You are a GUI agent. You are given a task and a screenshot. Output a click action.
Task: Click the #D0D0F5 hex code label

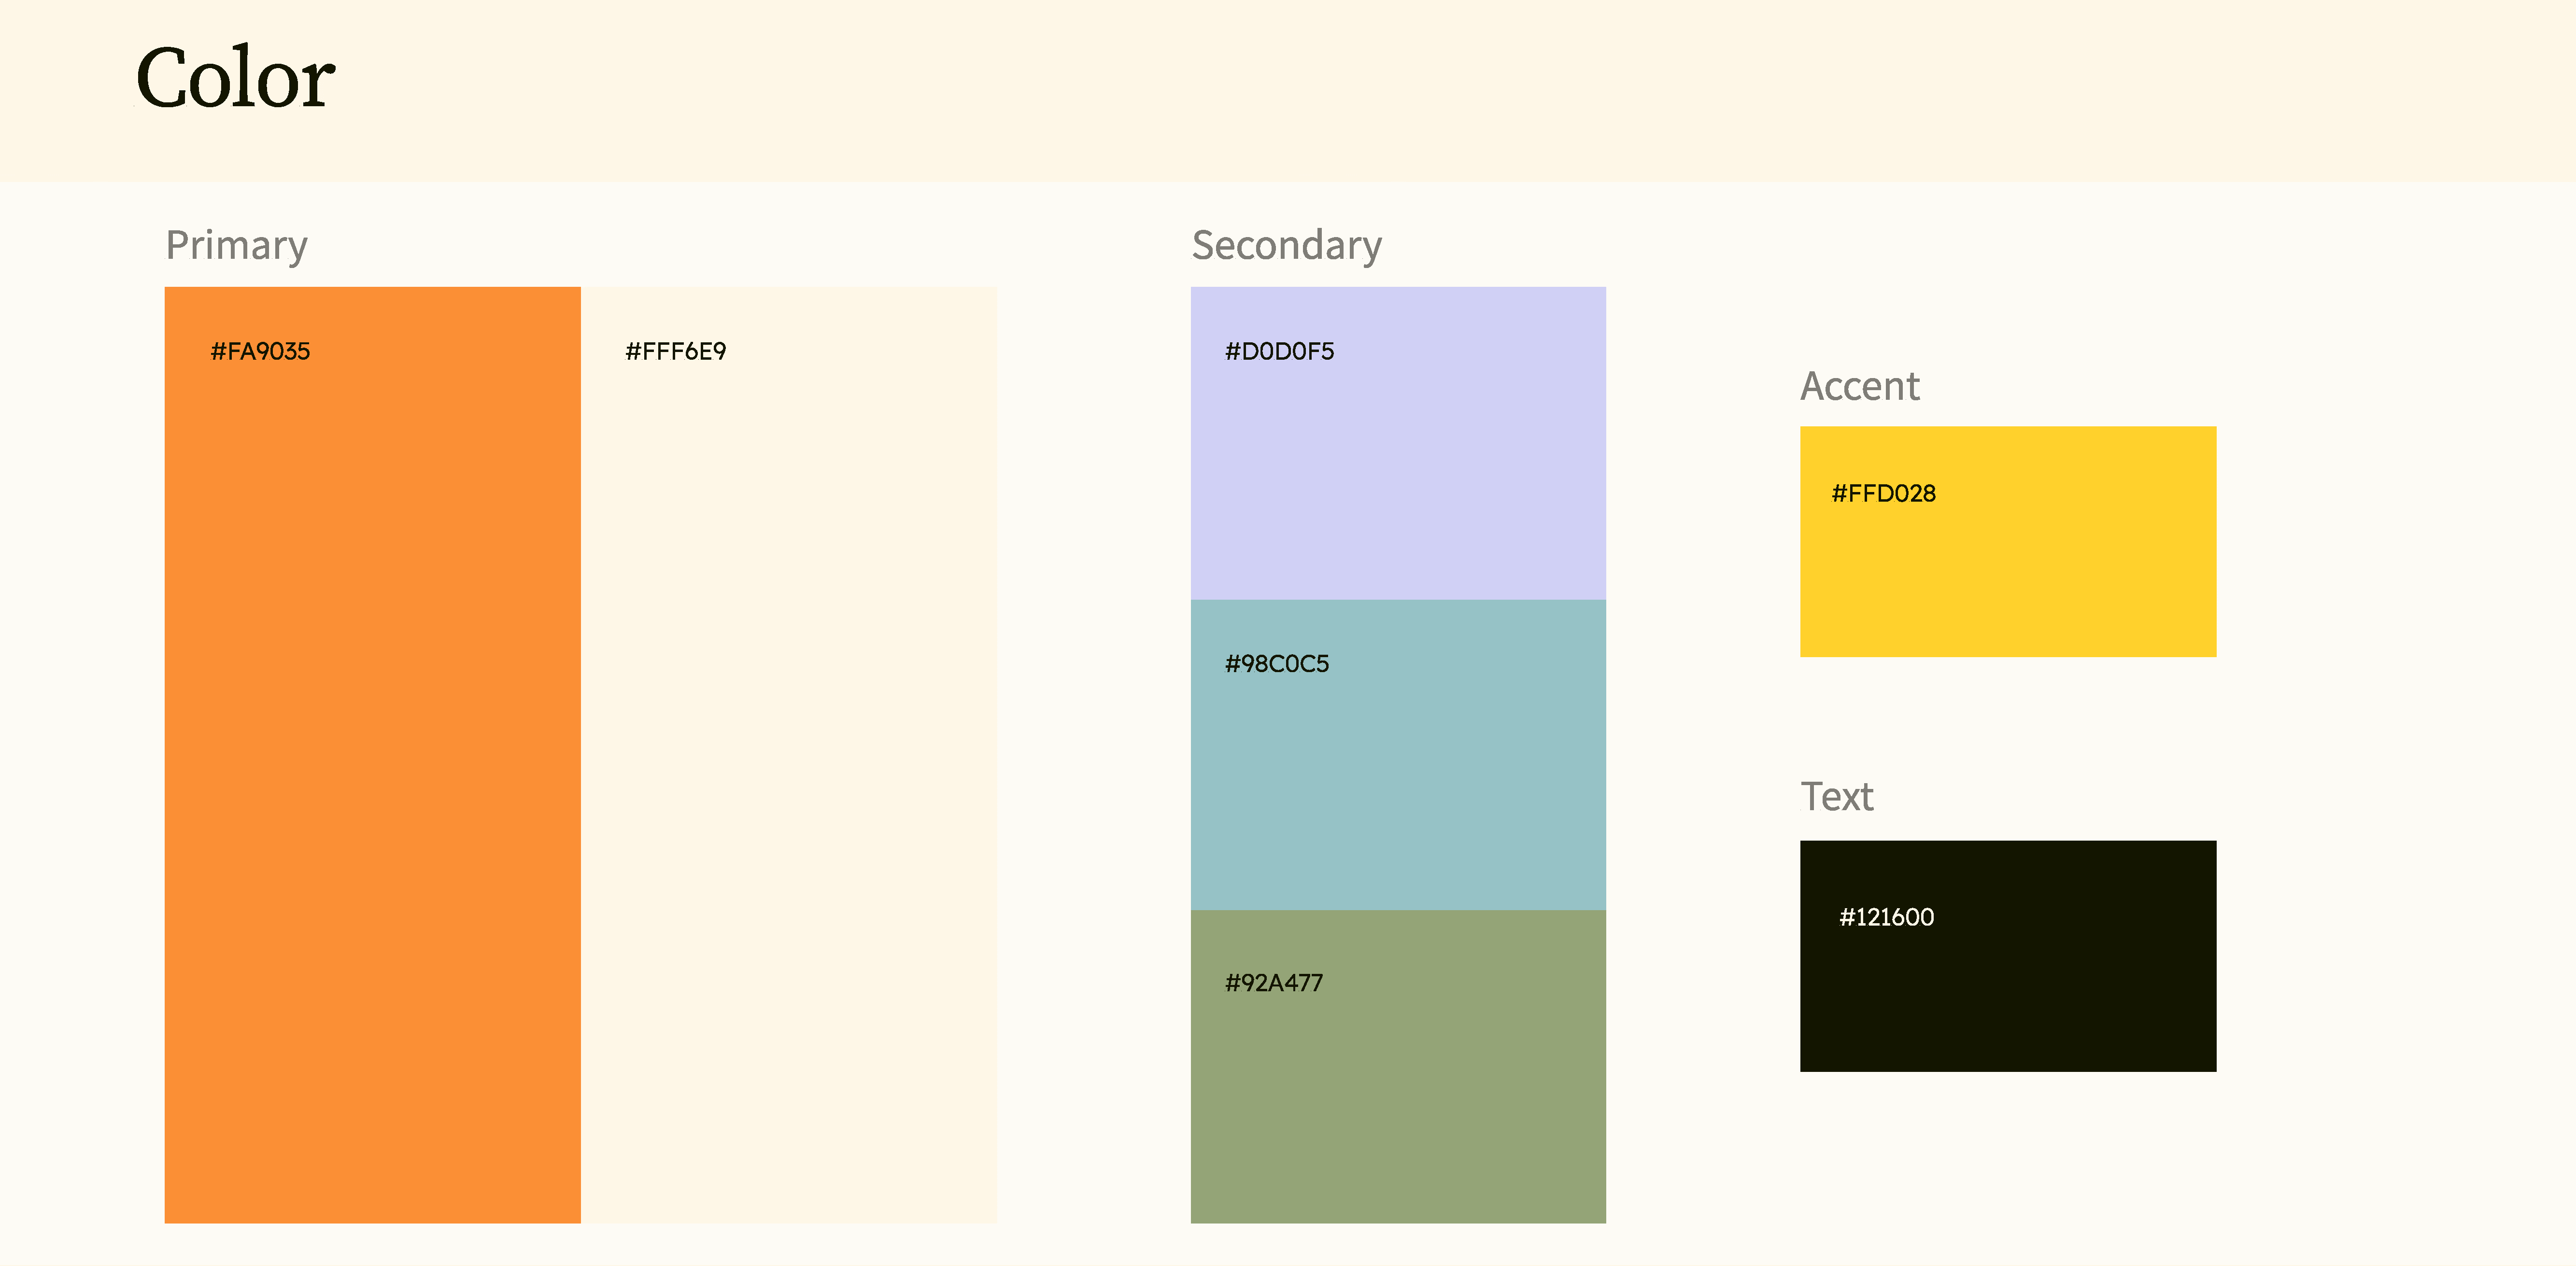[1280, 352]
